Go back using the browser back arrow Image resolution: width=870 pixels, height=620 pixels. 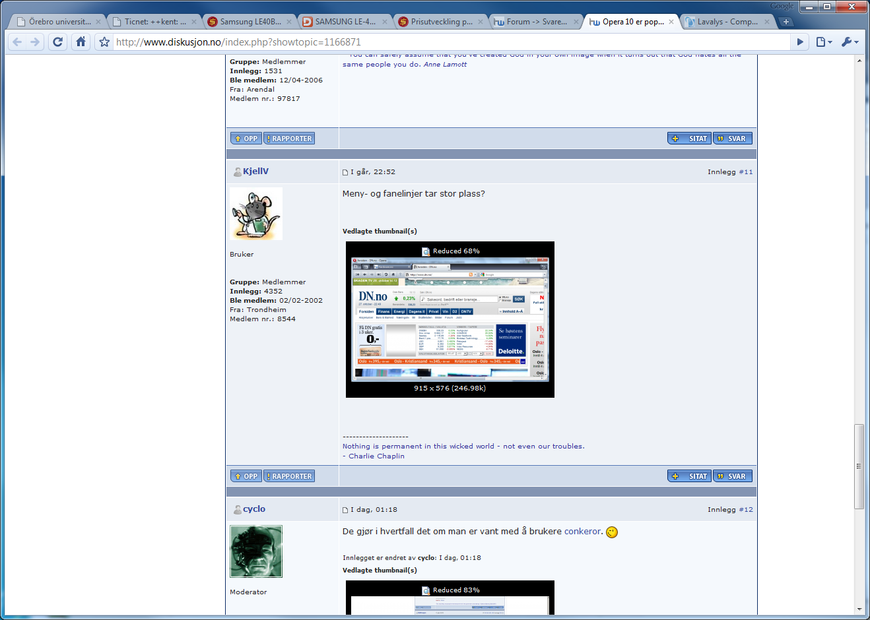[x=17, y=42]
